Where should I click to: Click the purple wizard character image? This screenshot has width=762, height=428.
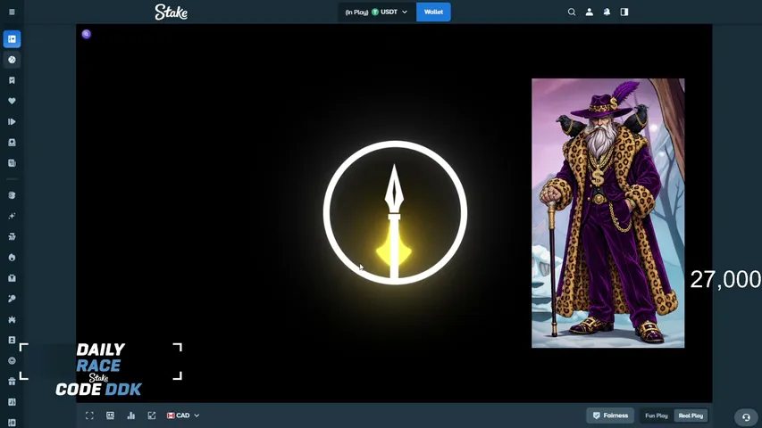tap(608, 213)
